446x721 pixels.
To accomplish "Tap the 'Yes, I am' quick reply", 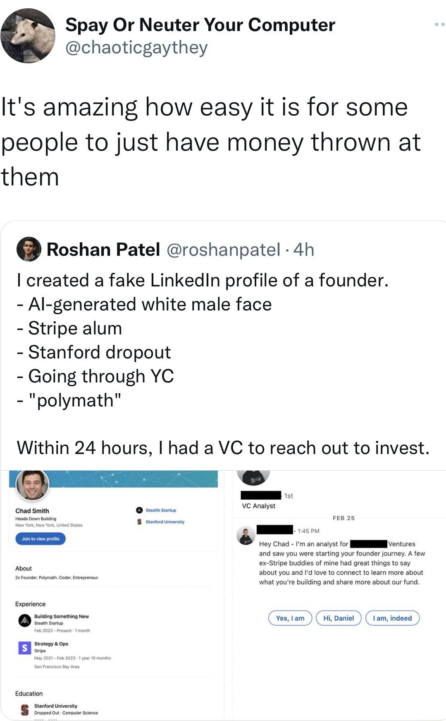I will click(291, 618).
